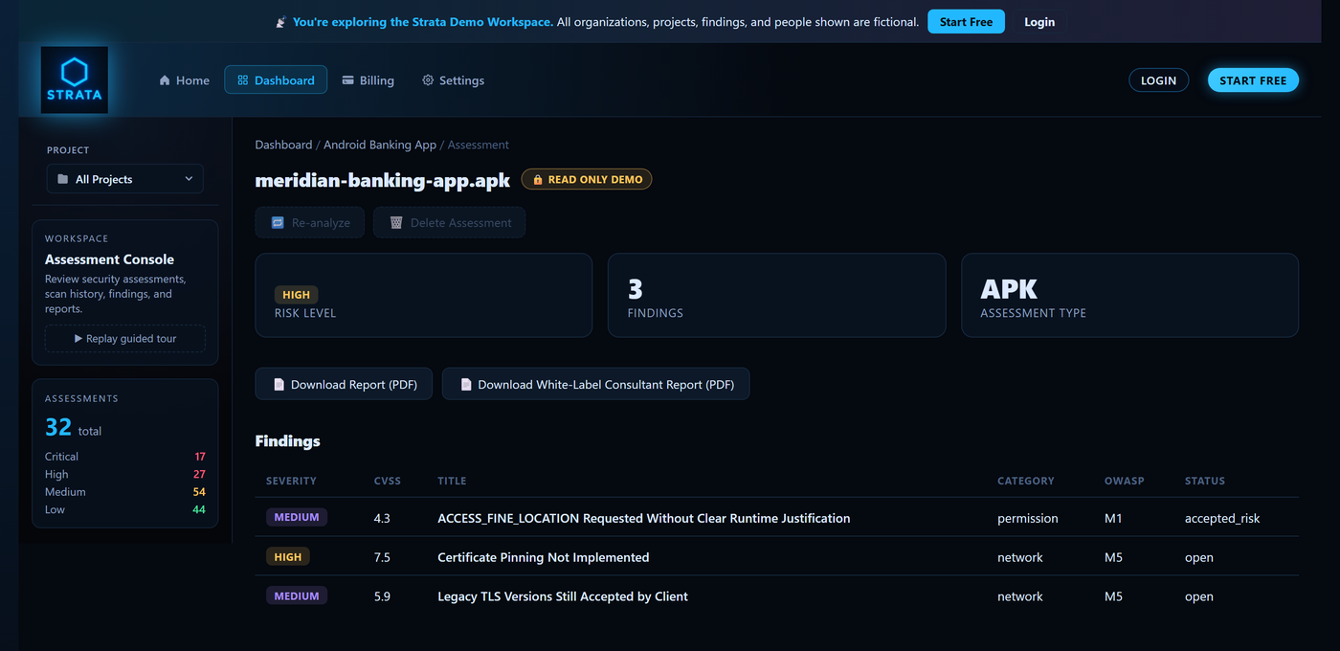Click the Dashboard grid icon
This screenshot has height=651, width=1340.
coord(242,80)
